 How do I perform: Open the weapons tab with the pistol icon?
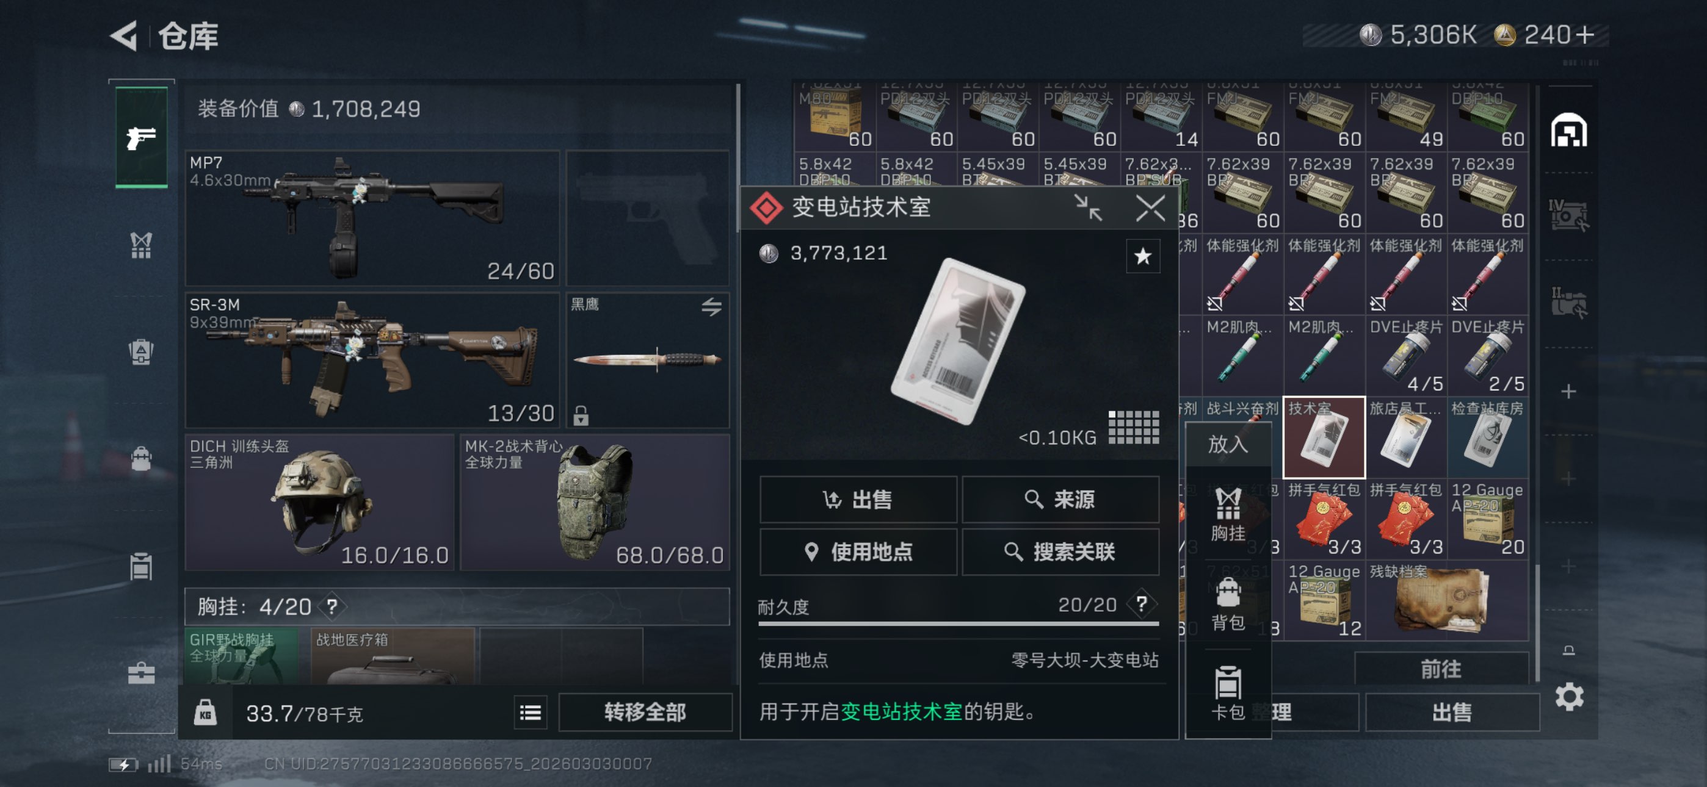coord(141,137)
